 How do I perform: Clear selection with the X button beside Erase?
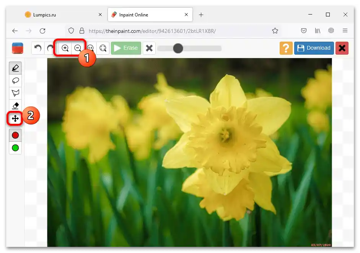pyautogui.click(x=149, y=48)
